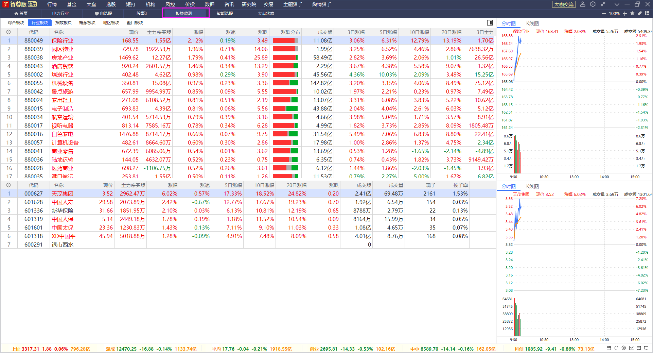Click the star favorites icon

632,13
